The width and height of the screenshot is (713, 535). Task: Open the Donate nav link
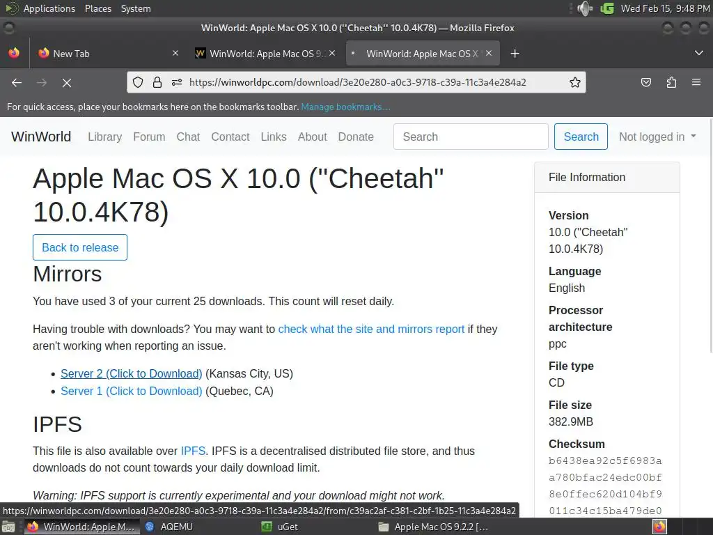(x=356, y=137)
